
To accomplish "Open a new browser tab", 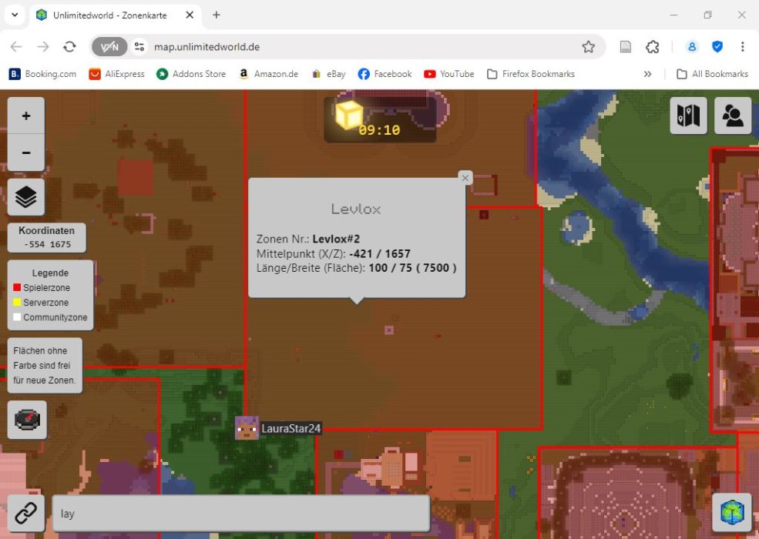I will click(217, 15).
